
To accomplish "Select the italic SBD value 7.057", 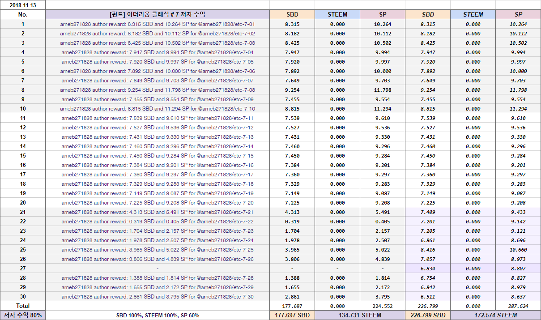I will 428,259.
